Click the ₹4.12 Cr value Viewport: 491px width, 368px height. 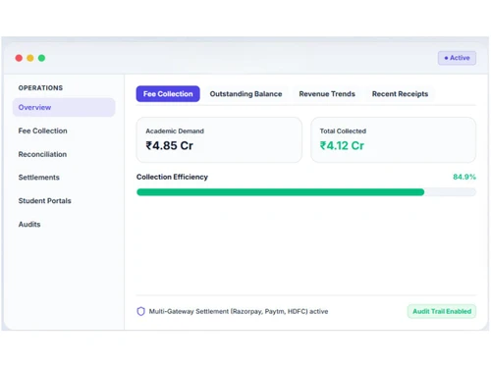click(342, 145)
